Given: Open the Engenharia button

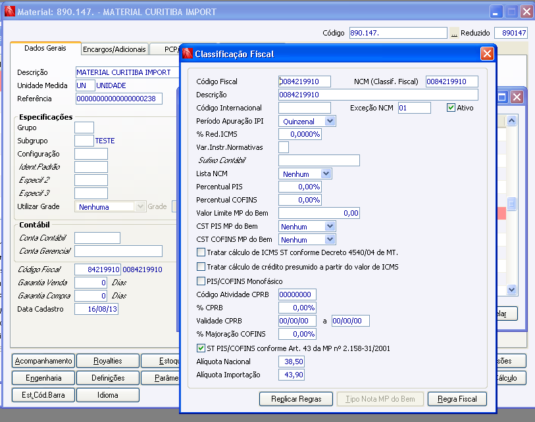Looking at the screenshot, I should click(x=43, y=378).
